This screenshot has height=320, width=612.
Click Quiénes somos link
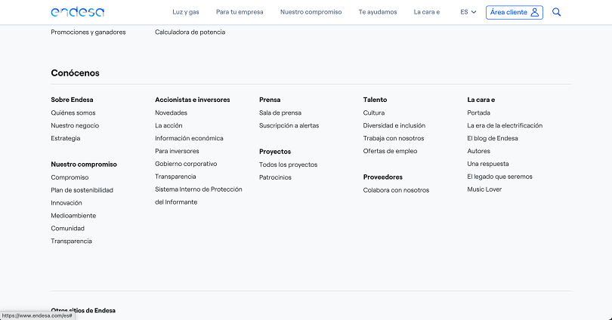(x=73, y=112)
